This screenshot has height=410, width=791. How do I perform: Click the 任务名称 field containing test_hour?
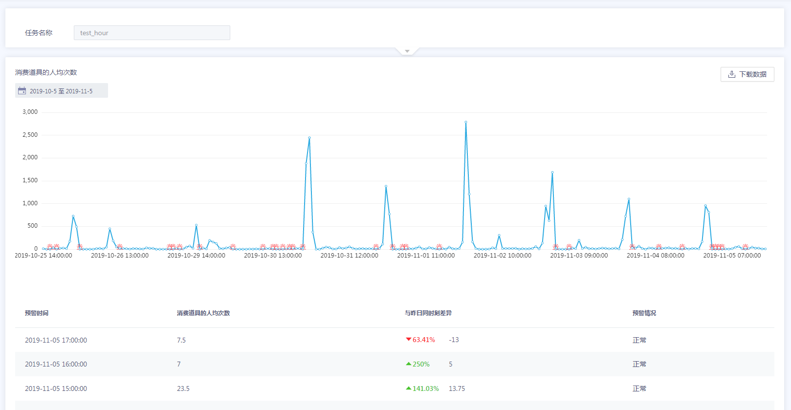pos(152,33)
